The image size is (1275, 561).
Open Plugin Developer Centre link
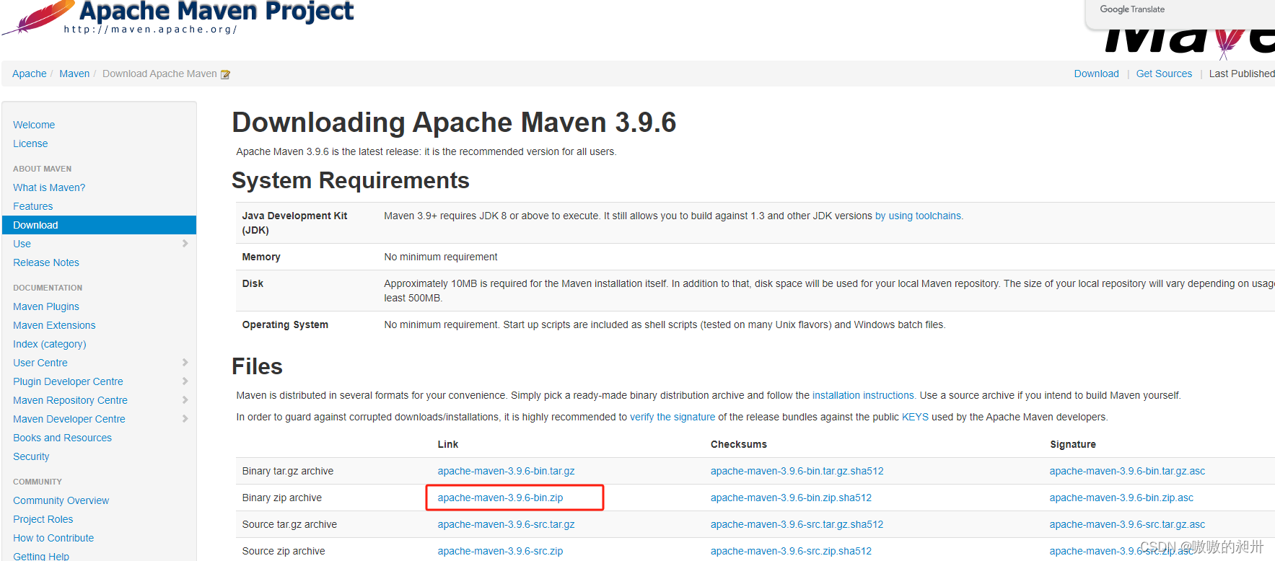pyautogui.click(x=68, y=381)
